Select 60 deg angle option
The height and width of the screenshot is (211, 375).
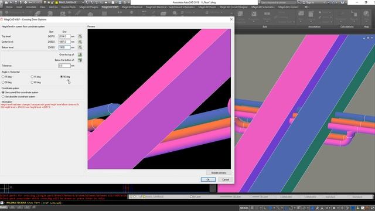(32, 82)
